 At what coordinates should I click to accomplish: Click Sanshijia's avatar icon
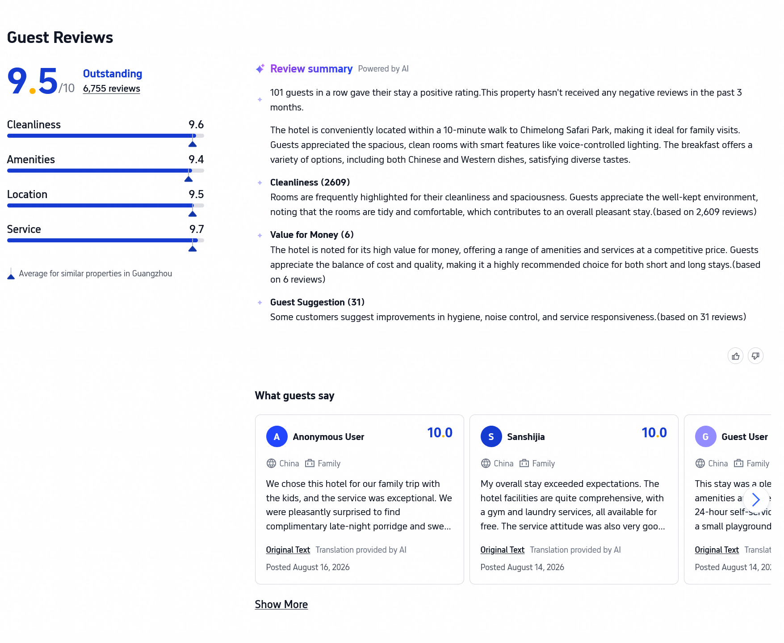tap(491, 436)
